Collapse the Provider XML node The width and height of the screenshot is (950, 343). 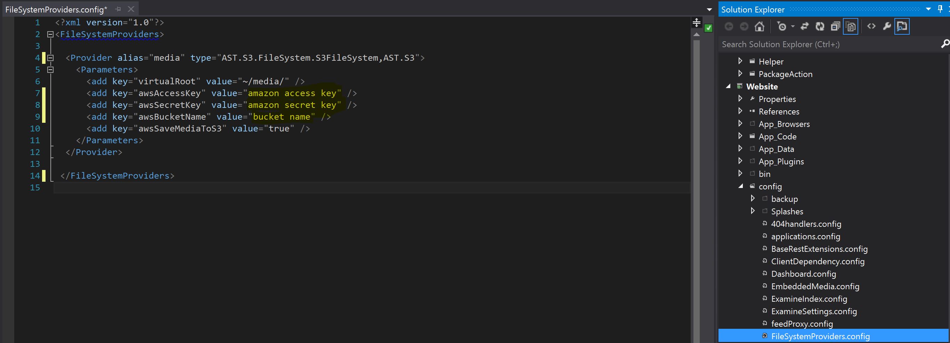tap(50, 58)
